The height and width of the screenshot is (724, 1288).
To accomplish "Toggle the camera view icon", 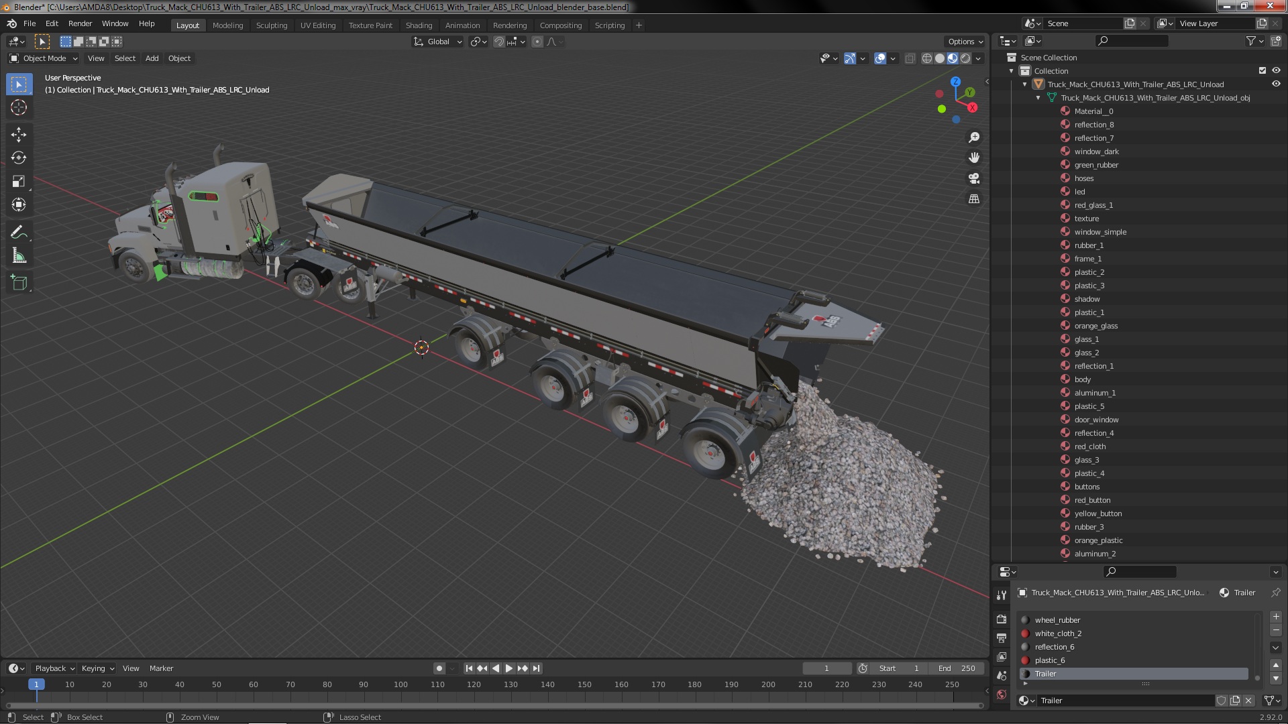I will tap(974, 178).
